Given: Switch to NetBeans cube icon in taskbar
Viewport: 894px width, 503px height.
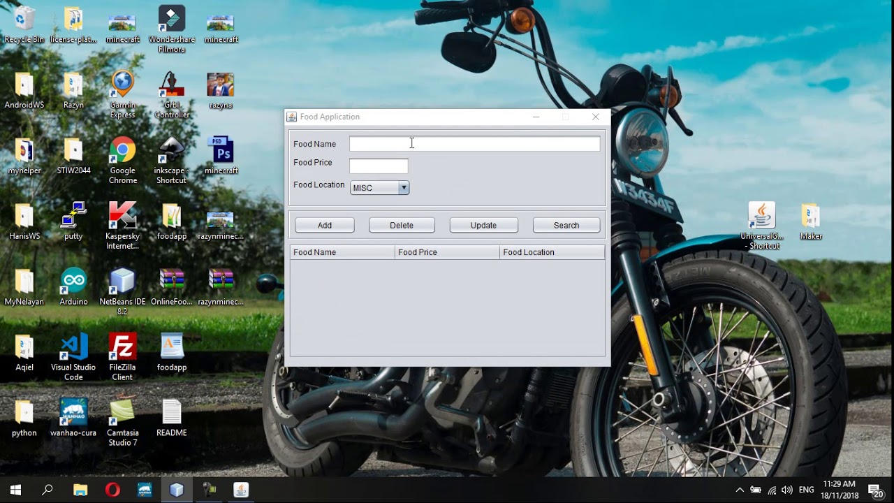Looking at the screenshot, I should [177, 490].
